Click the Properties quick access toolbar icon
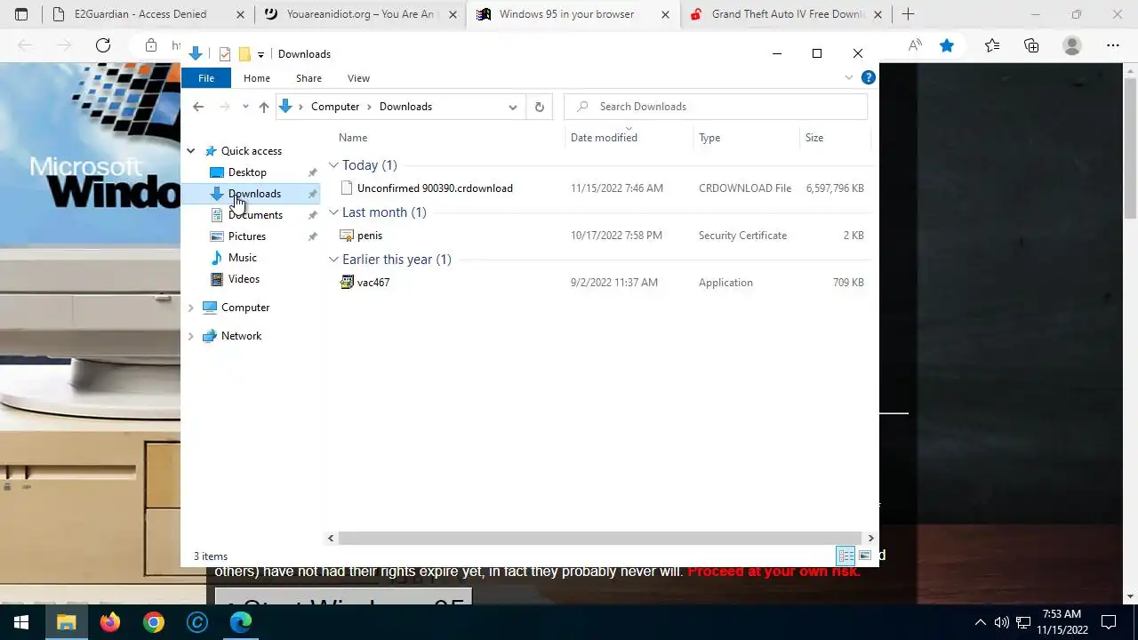 coord(225,54)
